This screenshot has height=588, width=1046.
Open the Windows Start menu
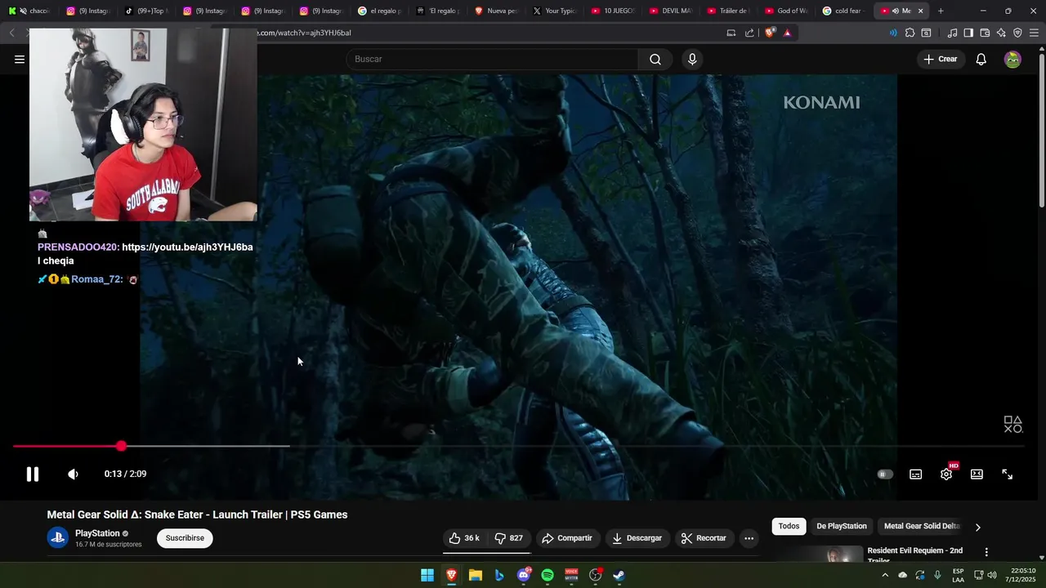click(427, 575)
